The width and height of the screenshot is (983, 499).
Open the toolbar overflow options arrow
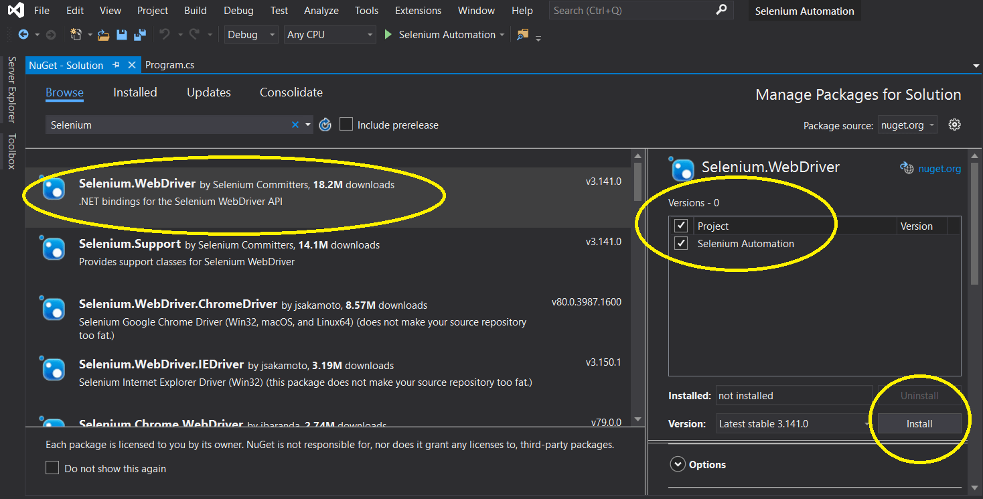click(538, 38)
